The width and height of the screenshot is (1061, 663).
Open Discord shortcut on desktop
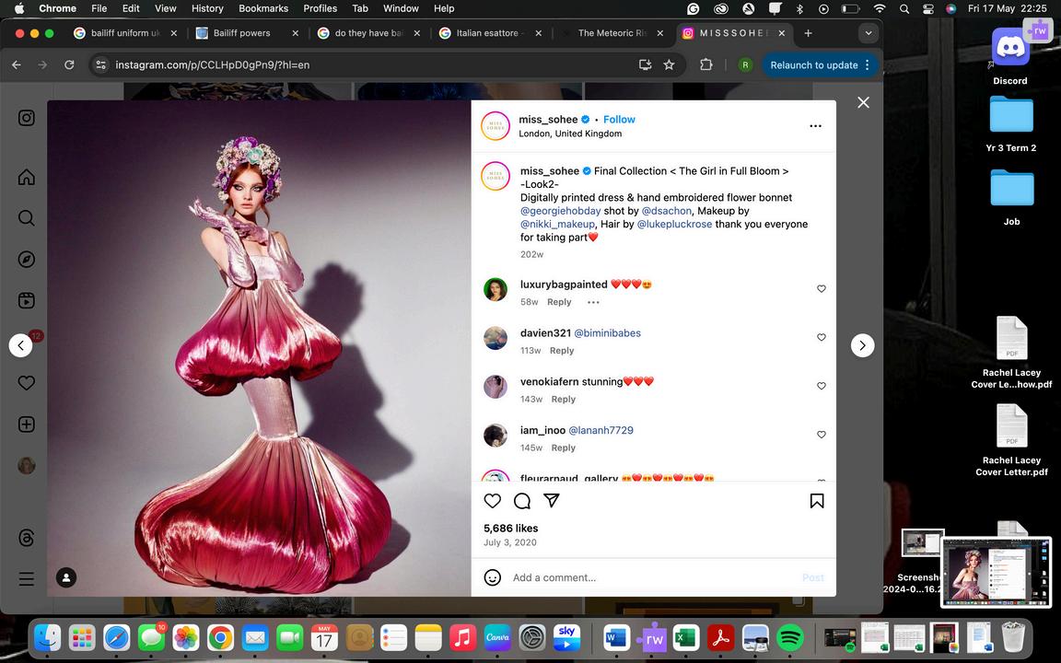tap(1010, 56)
